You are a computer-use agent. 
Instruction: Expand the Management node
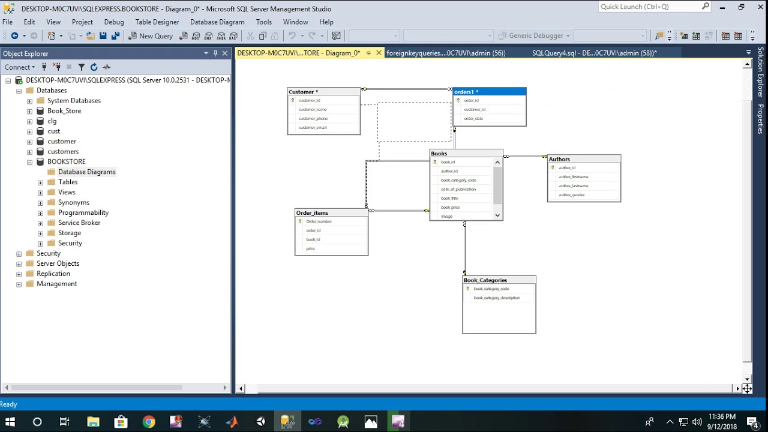click(x=19, y=284)
